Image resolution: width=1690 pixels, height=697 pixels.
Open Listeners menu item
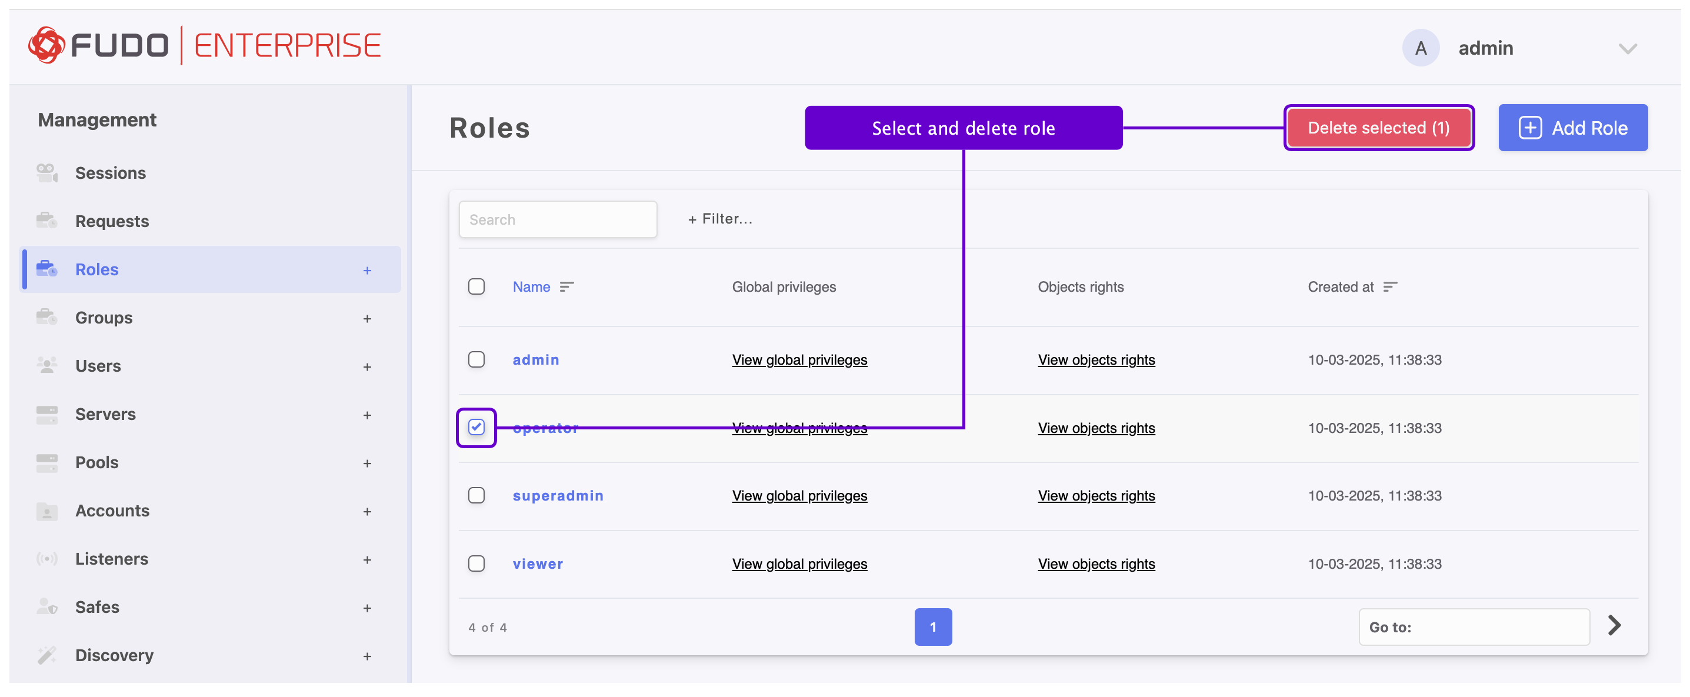click(x=112, y=559)
